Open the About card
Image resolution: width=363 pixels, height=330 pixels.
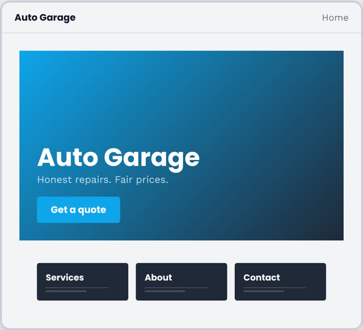point(181,282)
